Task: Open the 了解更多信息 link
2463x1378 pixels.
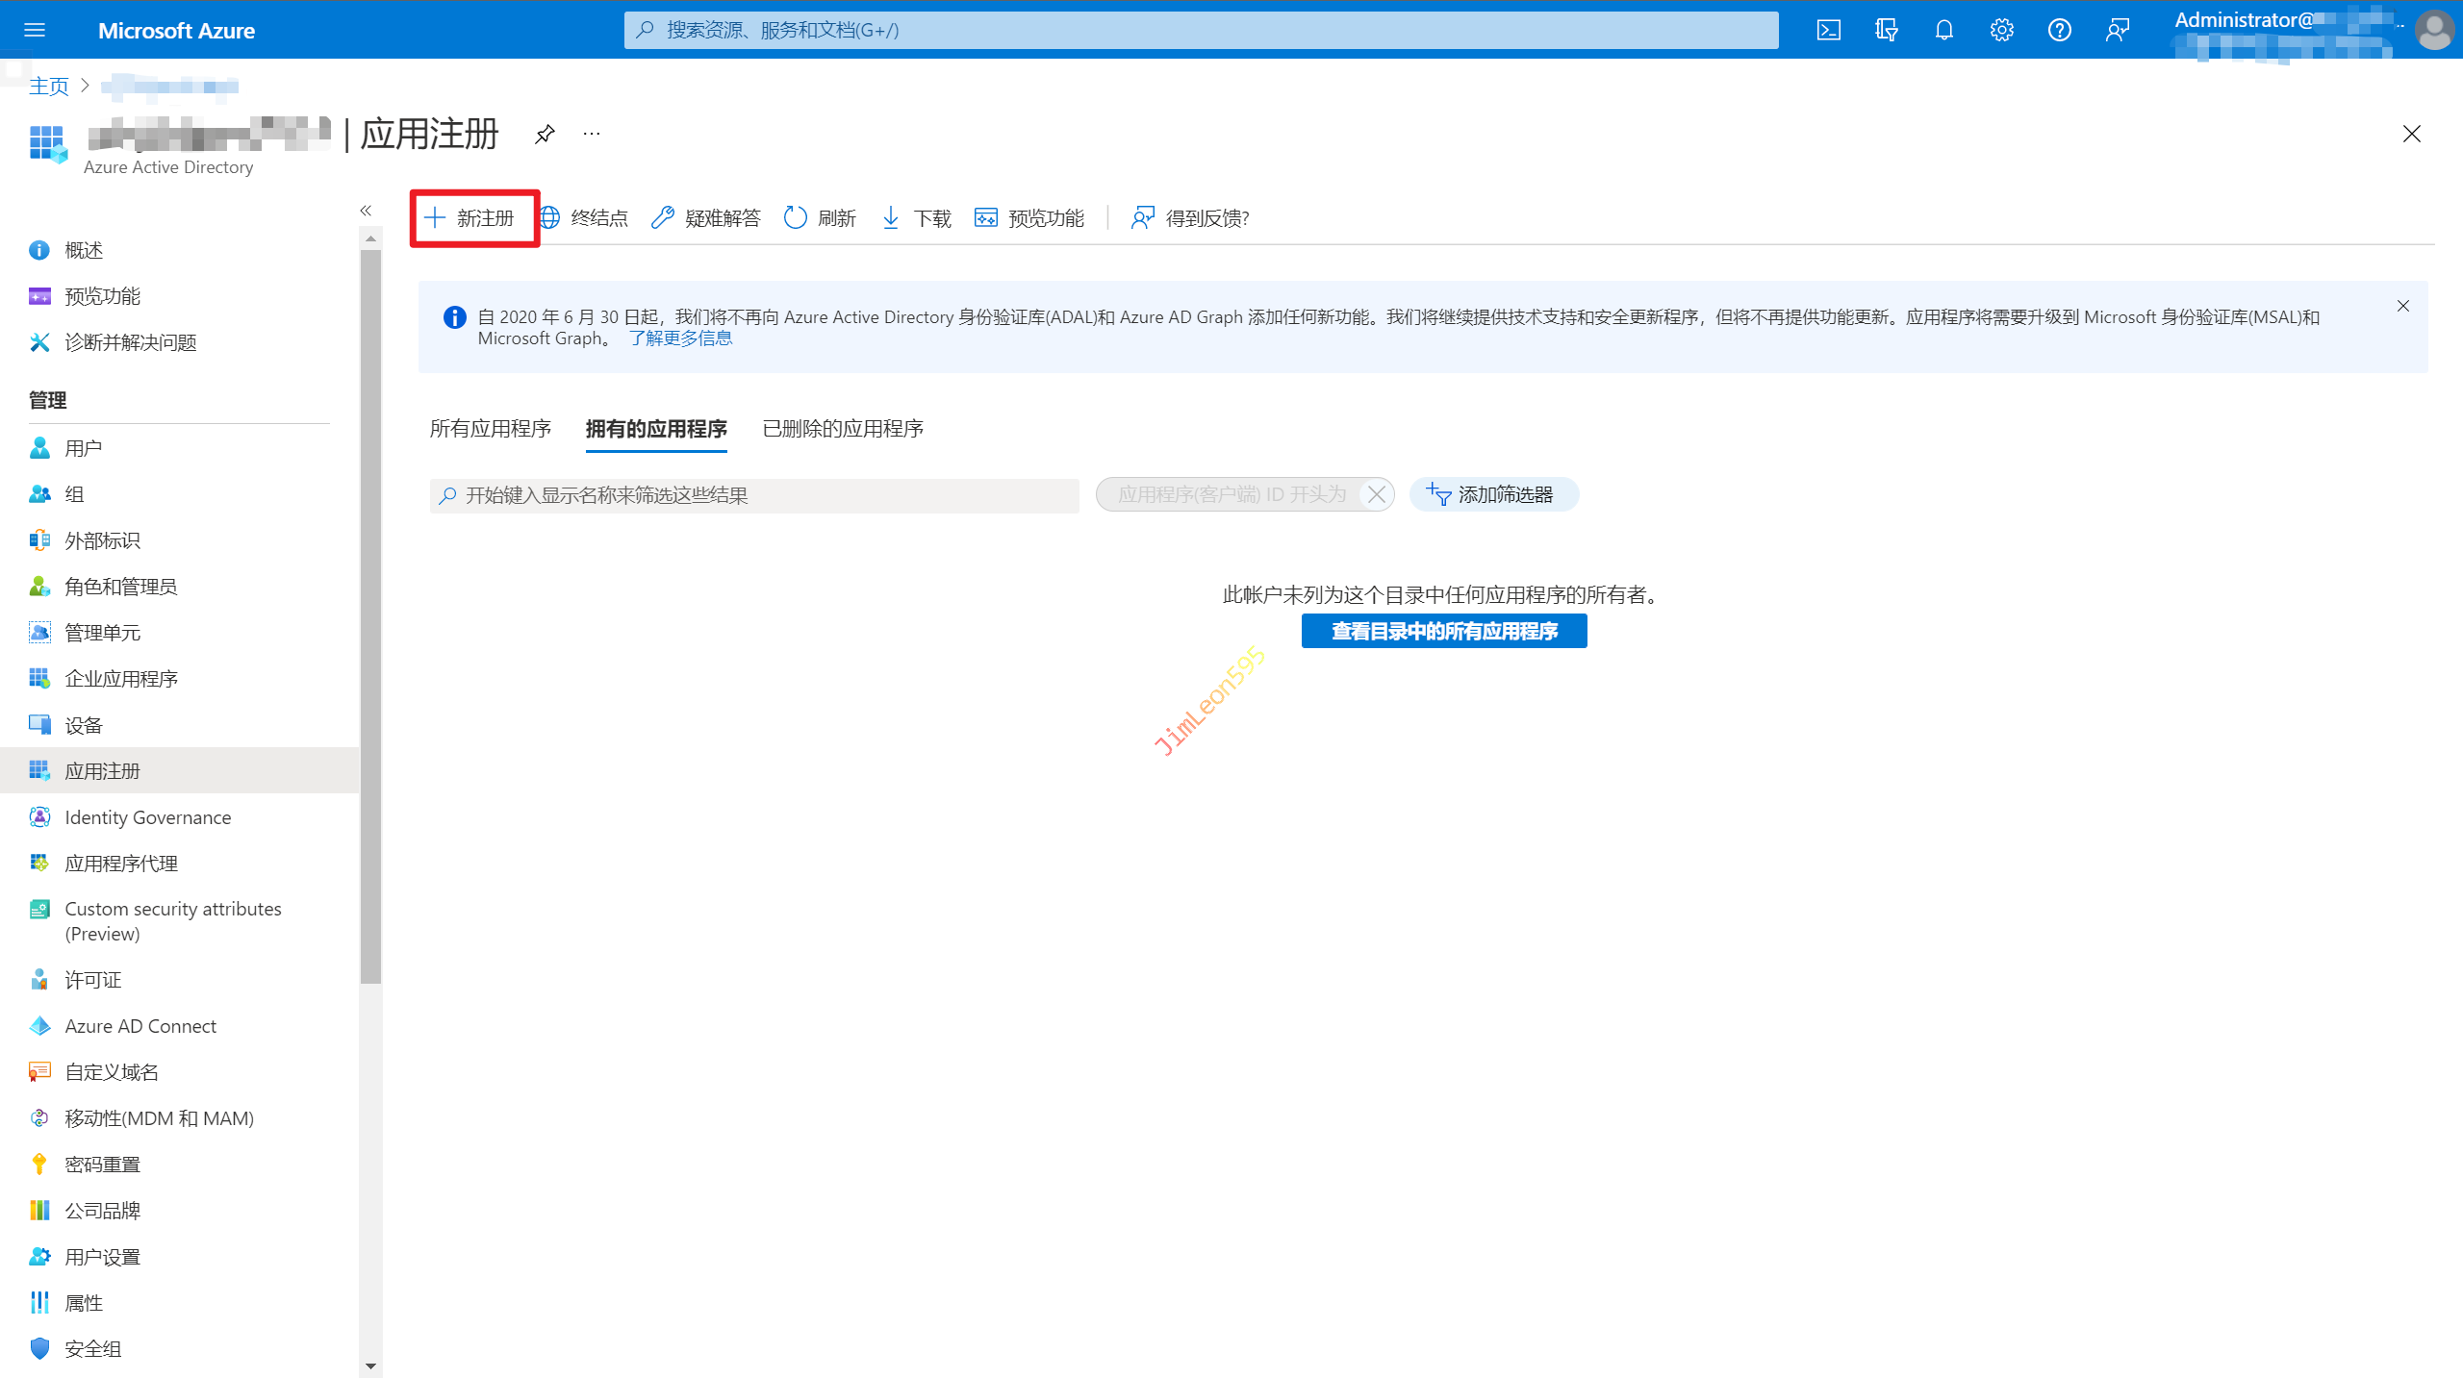Action: (680, 338)
